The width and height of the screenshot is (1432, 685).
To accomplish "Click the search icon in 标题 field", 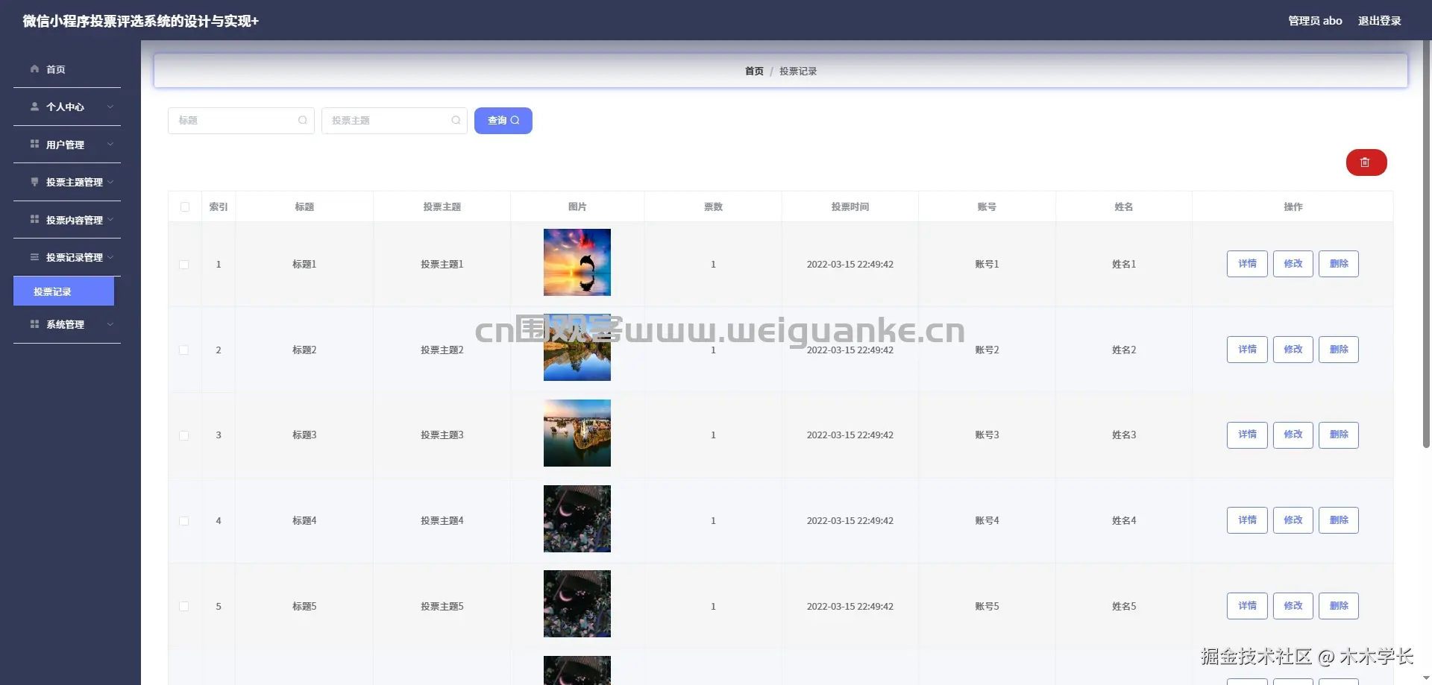I will pos(303,120).
